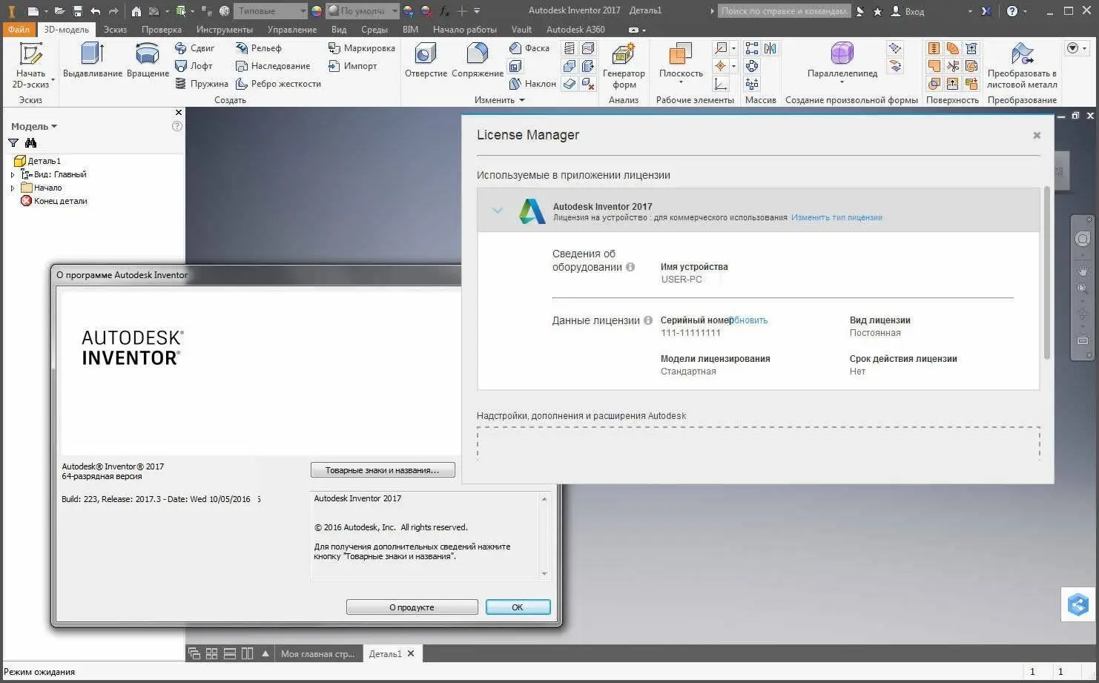1099x683 pixels.
Task: Launch the Генератор форм tool
Action: click(x=624, y=66)
